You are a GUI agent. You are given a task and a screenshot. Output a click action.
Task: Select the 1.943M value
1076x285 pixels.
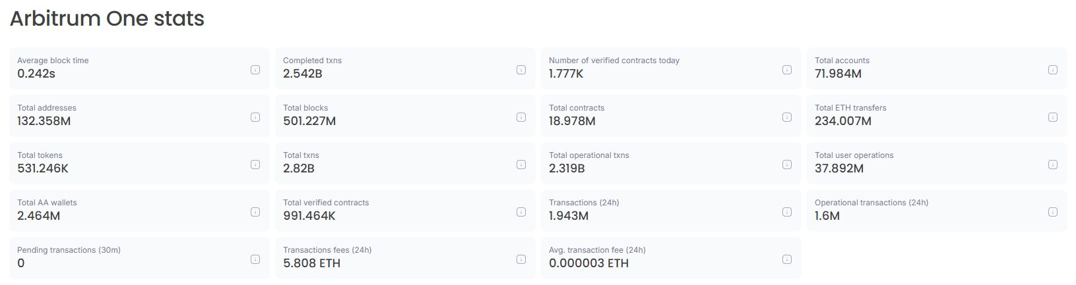pyautogui.click(x=569, y=216)
